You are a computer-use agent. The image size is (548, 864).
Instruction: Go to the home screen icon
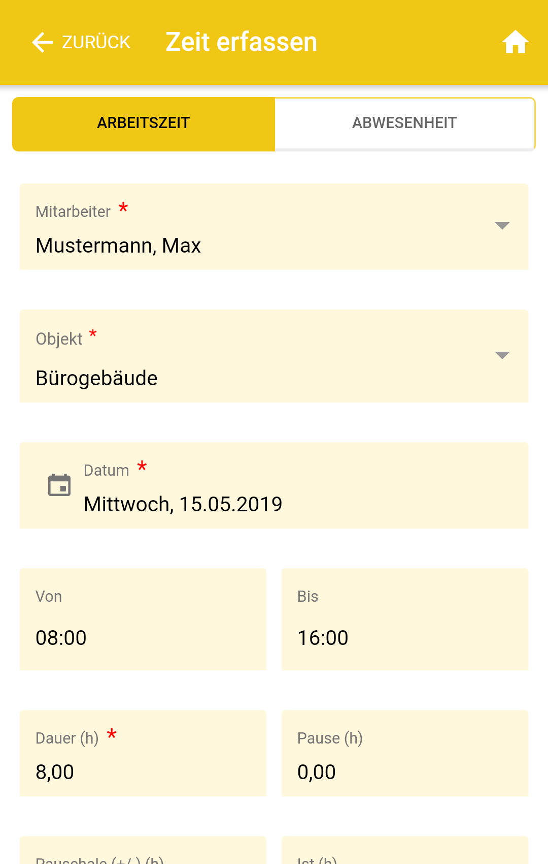coord(515,42)
